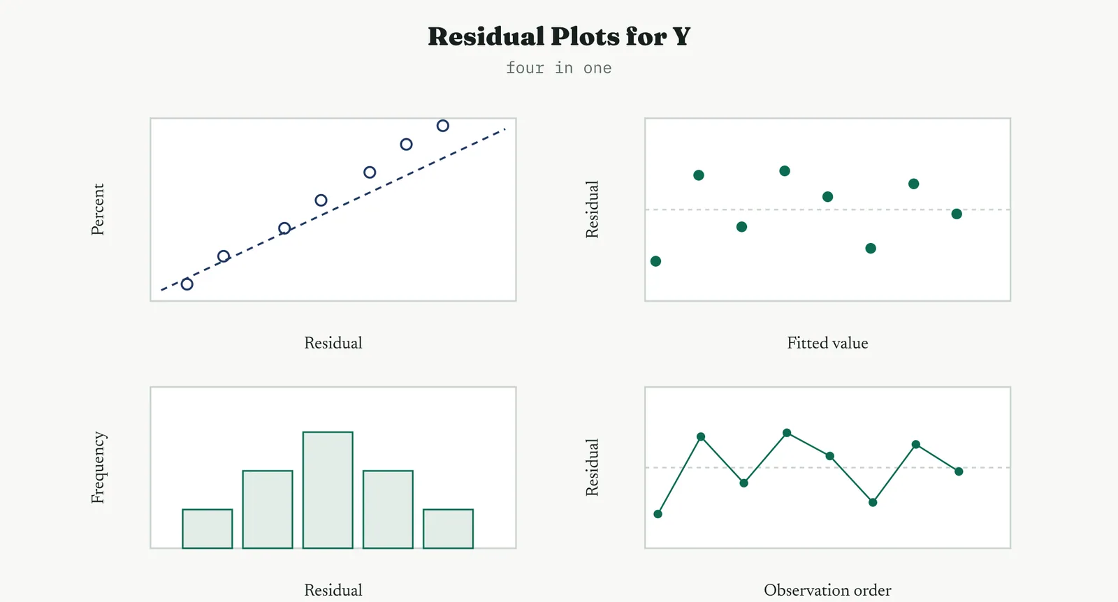Click the highest point in observation order plot
This screenshot has width=1118, height=602.
pos(787,433)
